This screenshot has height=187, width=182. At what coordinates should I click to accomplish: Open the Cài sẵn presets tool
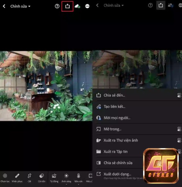pyautogui.click(x=42, y=178)
